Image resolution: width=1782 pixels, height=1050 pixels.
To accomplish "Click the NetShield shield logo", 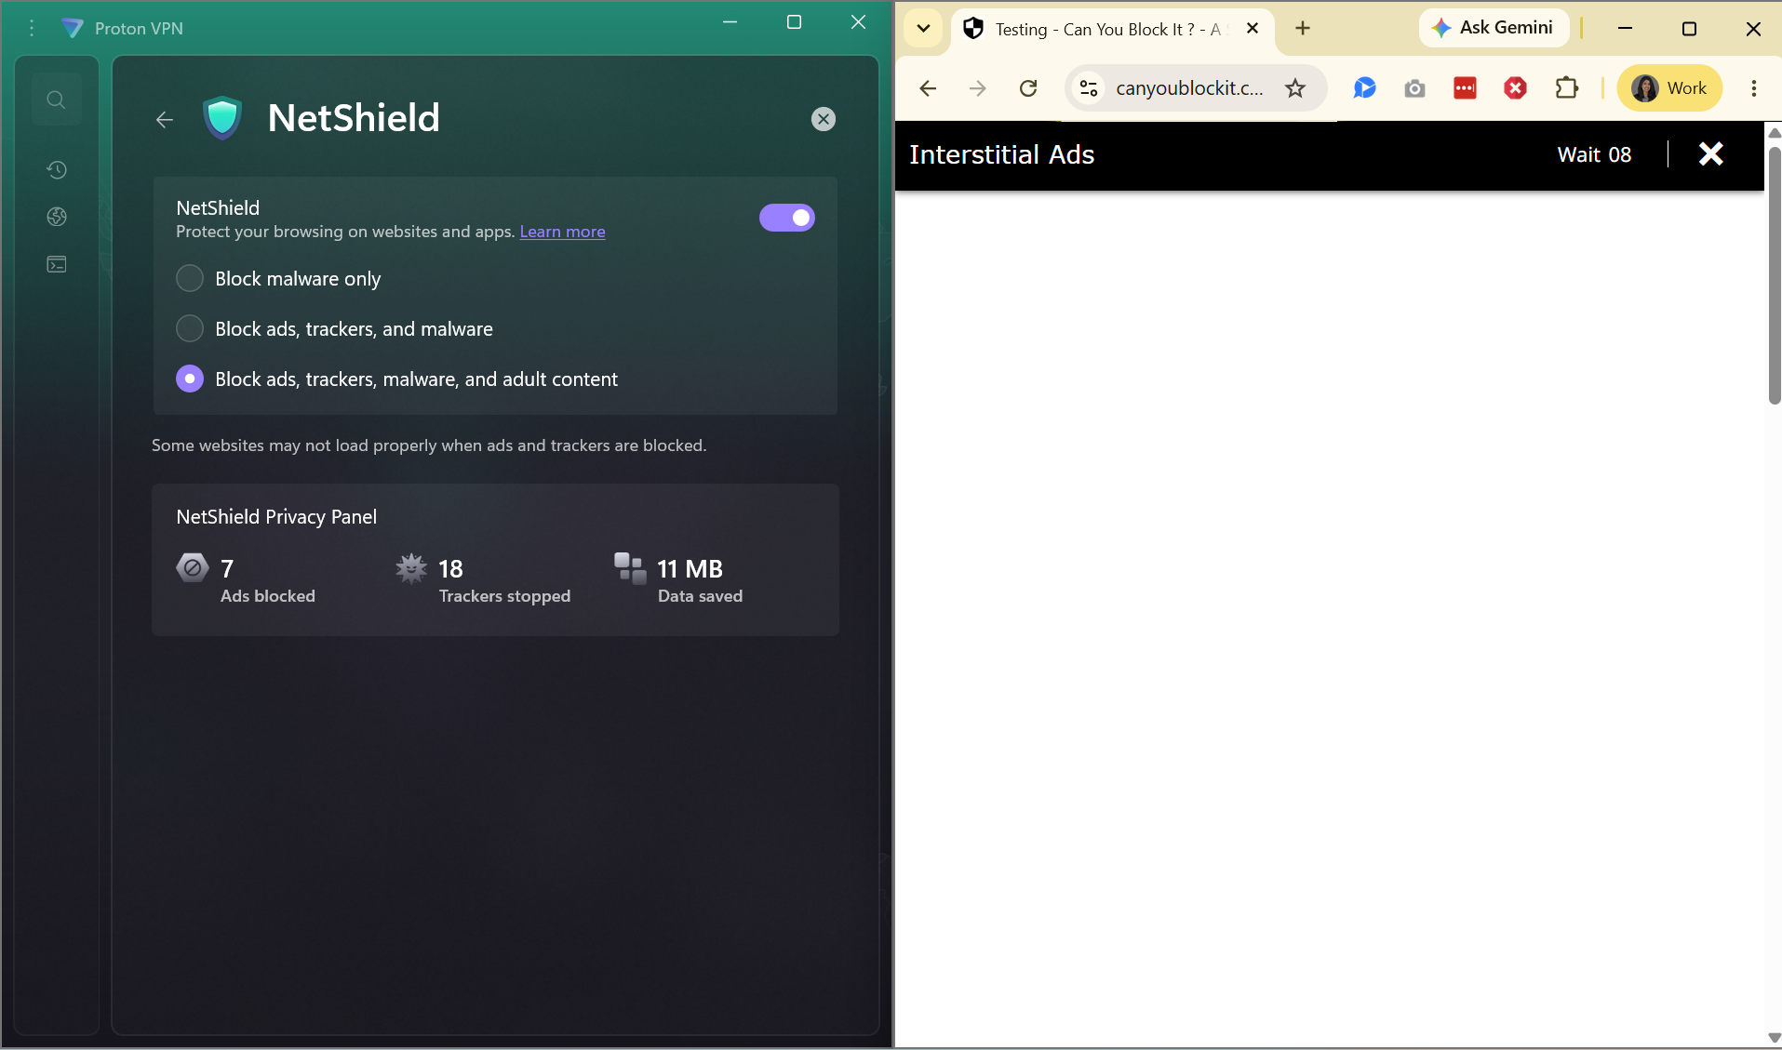I will tap(222, 118).
